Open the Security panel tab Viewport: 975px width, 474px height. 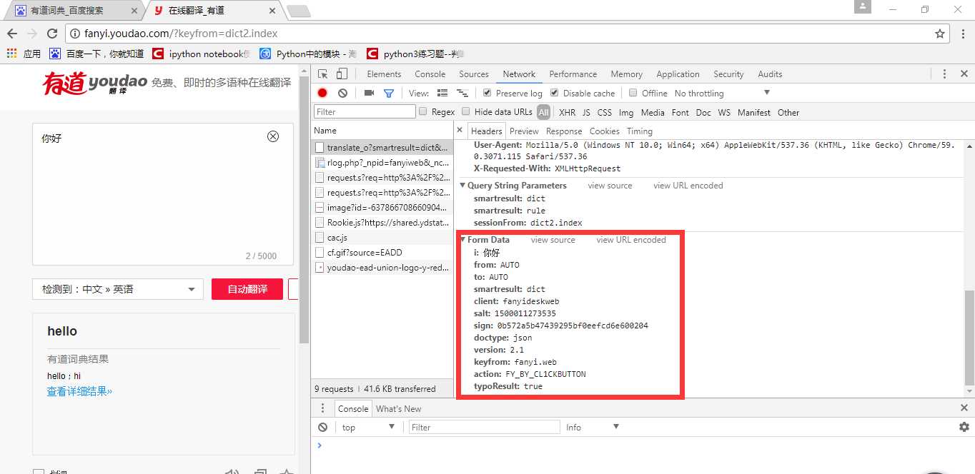(x=728, y=74)
